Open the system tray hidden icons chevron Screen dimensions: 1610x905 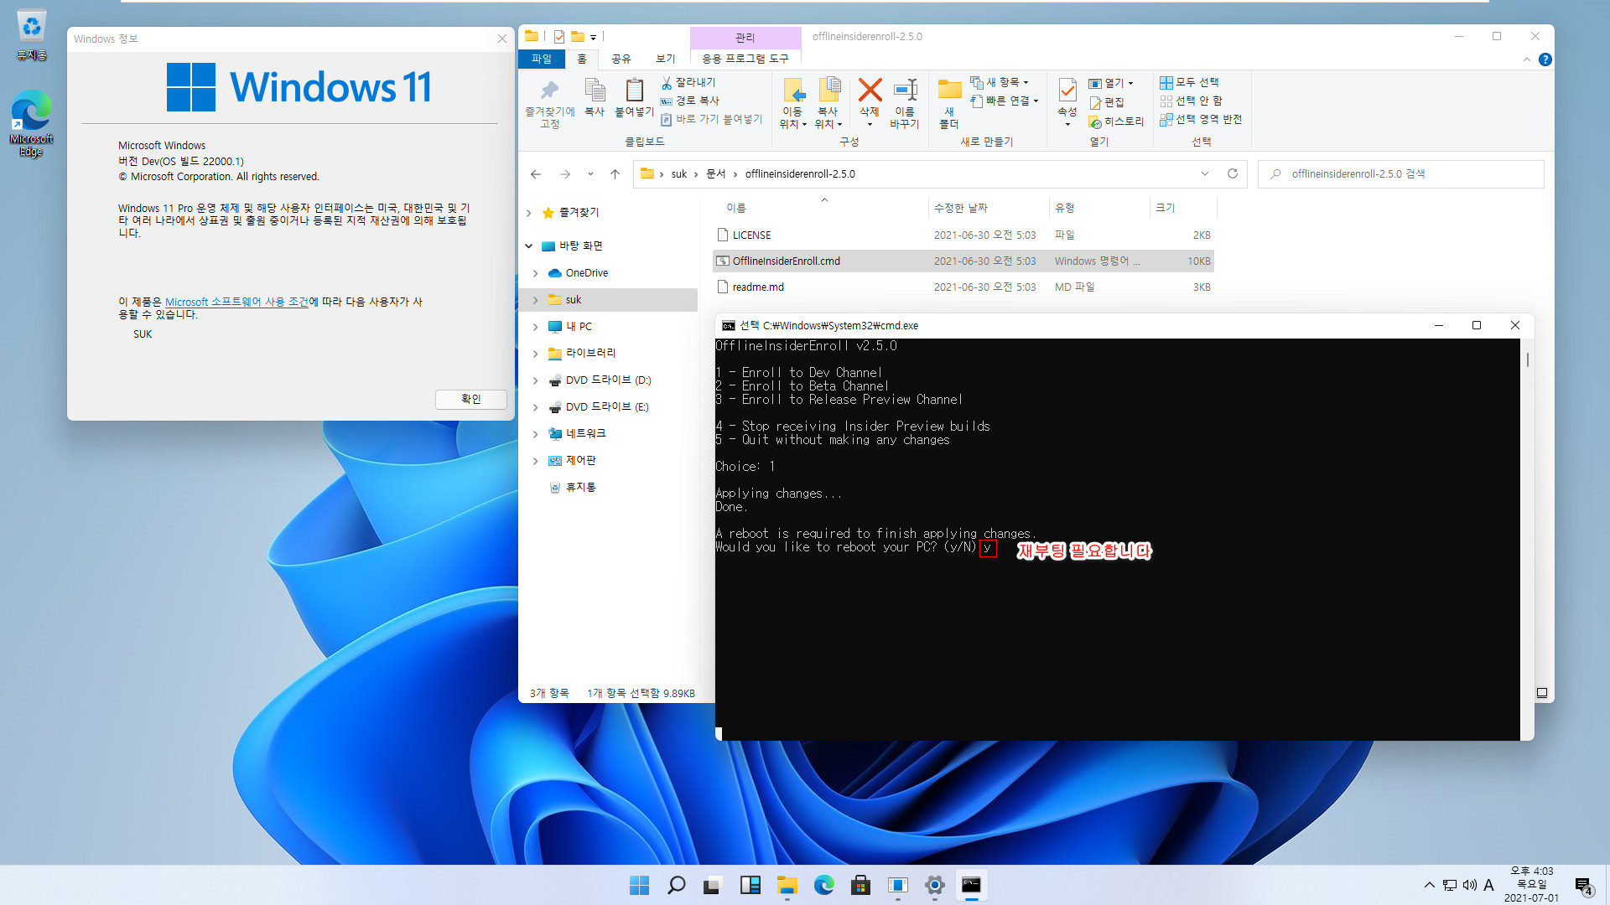(x=1429, y=885)
